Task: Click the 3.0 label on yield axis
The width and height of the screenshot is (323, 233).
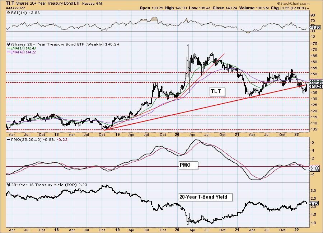Action: pyautogui.click(x=313, y=191)
